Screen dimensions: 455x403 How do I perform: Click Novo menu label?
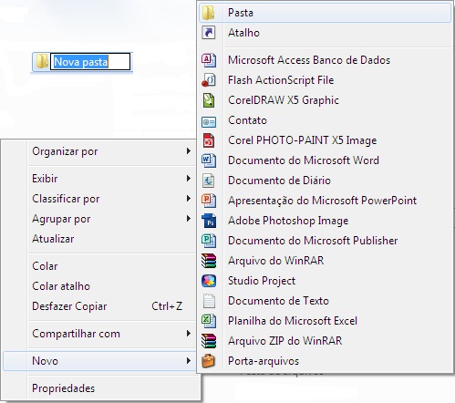tap(45, 361)
